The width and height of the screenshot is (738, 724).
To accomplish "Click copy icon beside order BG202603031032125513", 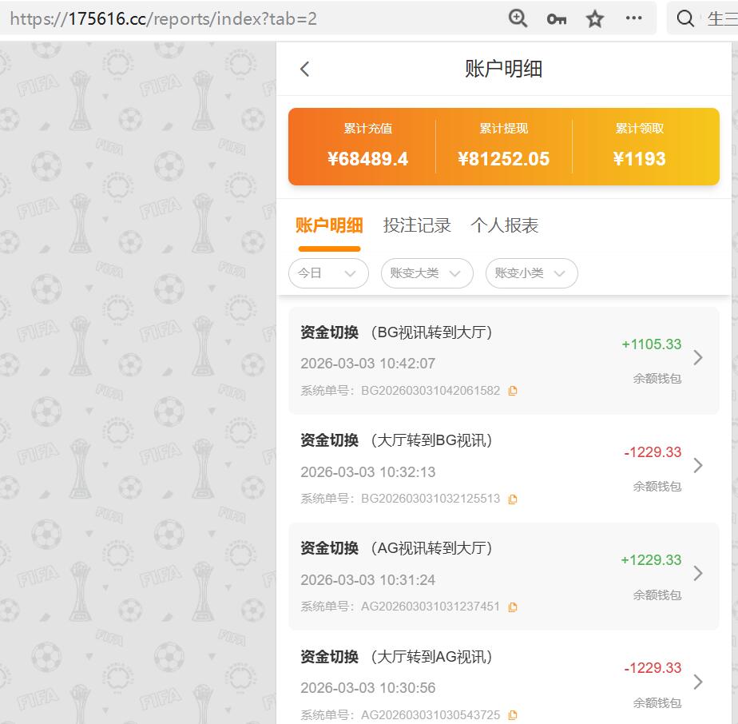I will coord(512,499).
